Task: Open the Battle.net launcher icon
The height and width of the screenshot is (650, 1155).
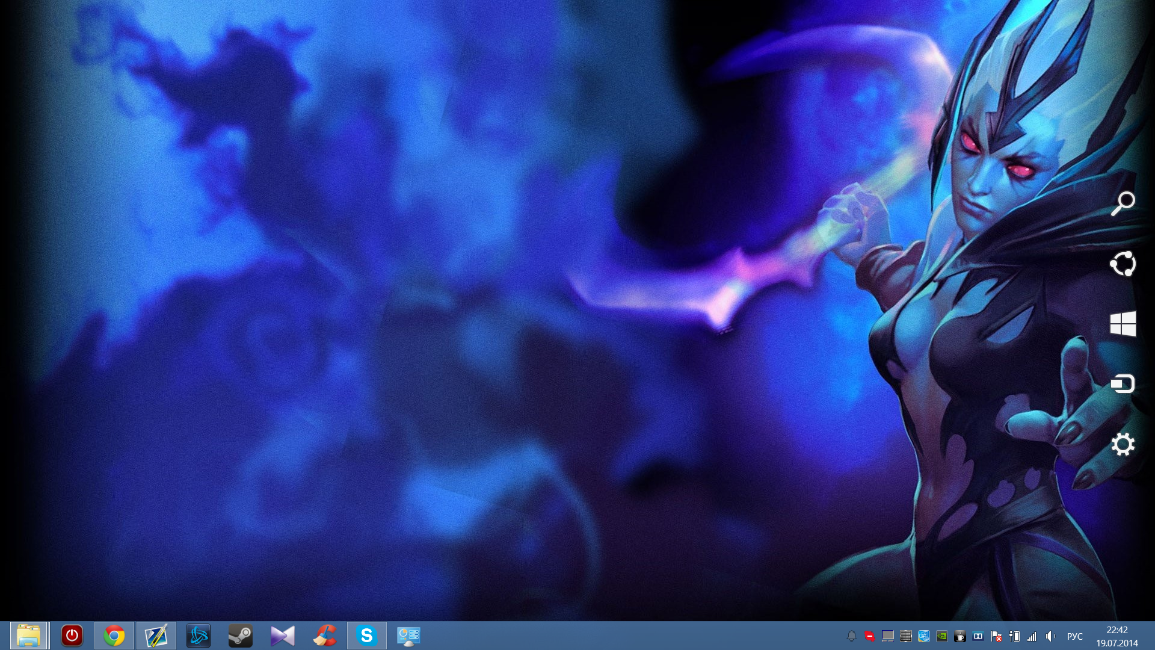Action: click(x=199, y=636)
